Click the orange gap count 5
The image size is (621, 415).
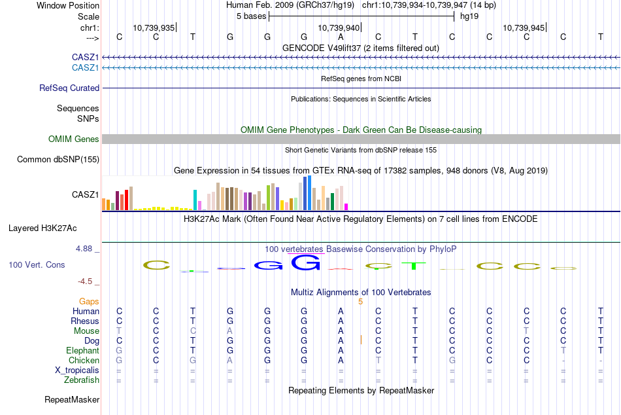pyautogui.click(x=360, y=302)
